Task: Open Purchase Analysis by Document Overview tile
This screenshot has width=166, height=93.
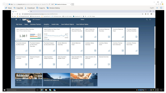Action: tap(36, 48)
